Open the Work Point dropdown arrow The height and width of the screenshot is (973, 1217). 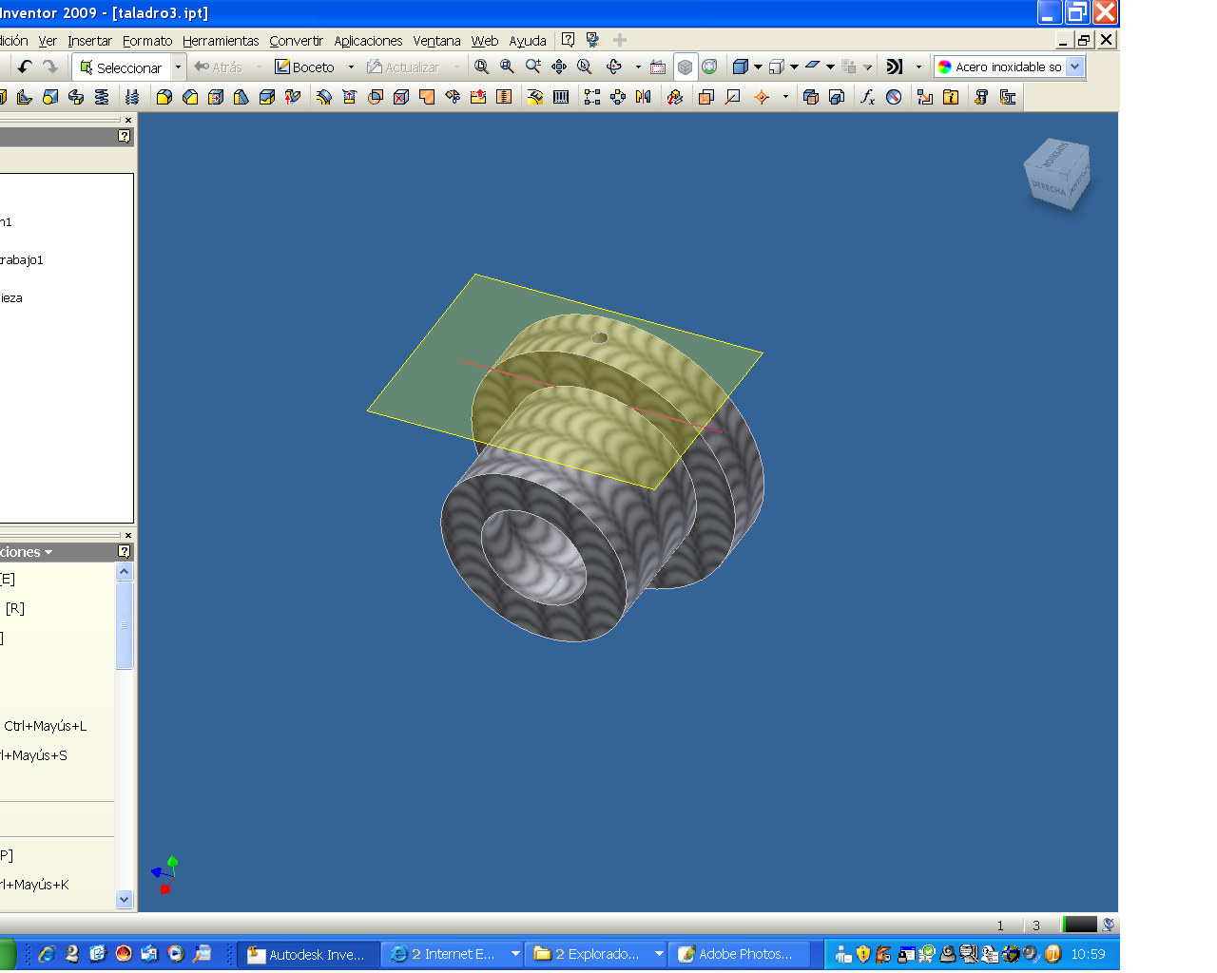[785, 97]
